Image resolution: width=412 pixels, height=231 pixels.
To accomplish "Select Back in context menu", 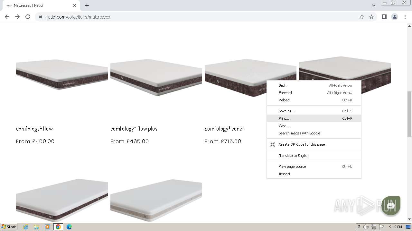I will pos(314,85).
